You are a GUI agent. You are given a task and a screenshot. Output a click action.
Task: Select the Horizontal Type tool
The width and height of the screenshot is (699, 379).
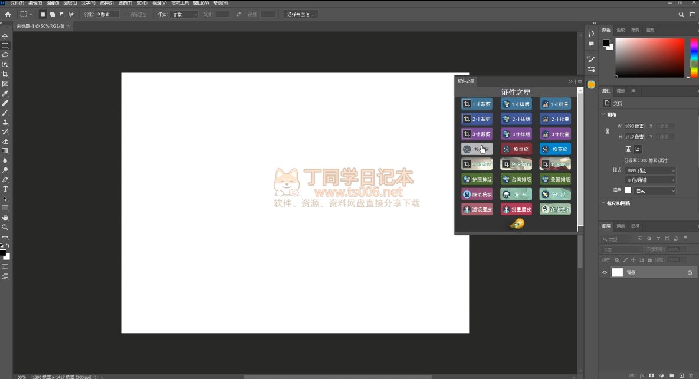click(x=5, y=189)
